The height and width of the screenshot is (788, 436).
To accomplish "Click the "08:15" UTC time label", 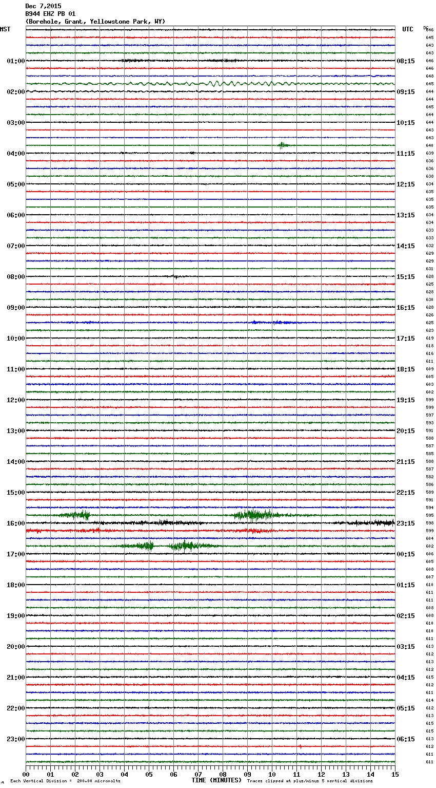I will pyautogui.click(x=406, y=61).
